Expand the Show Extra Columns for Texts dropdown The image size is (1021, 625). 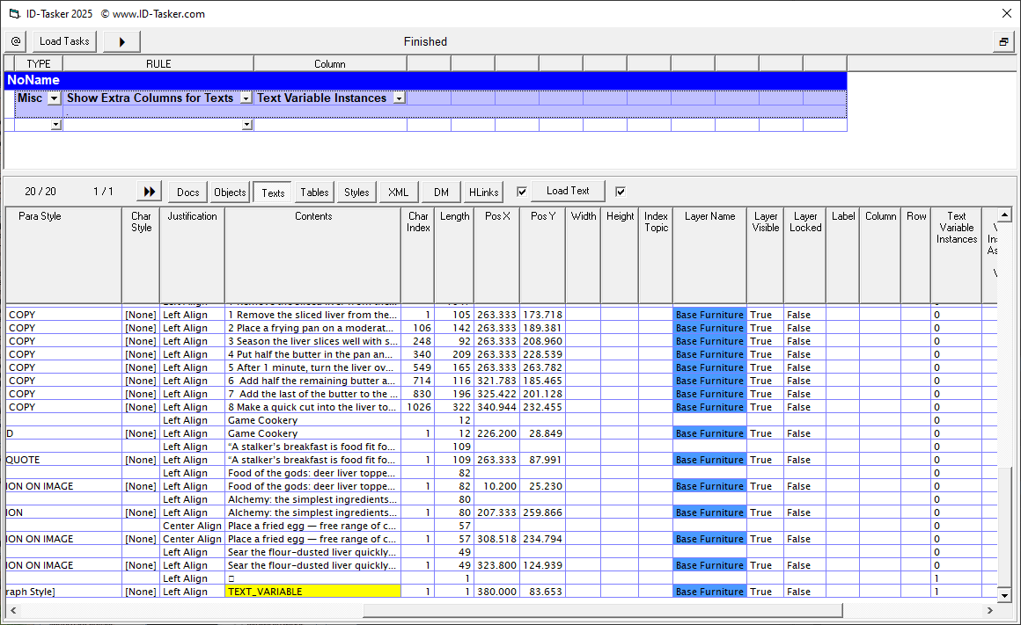(246, 98)
